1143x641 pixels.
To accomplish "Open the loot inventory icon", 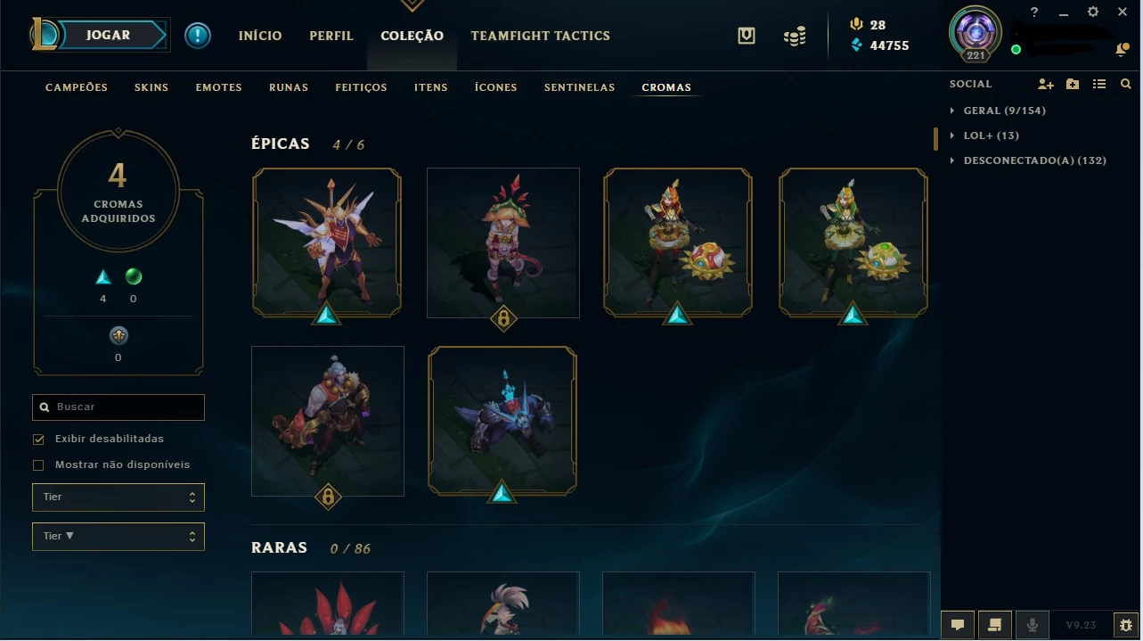I will [x=747, y=36].
